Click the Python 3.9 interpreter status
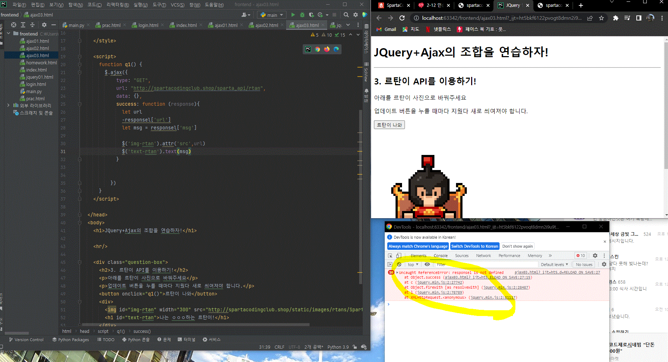668x362 pixels. click(x=338, y=347)
